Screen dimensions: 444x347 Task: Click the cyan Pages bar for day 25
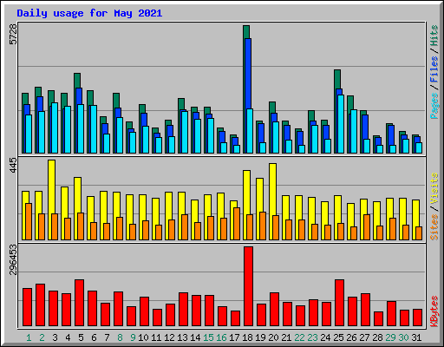pos(341,124)
